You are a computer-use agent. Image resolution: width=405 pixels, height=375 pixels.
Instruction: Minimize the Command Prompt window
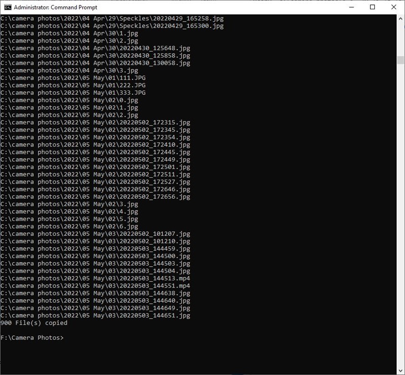[x=350, y=7]
